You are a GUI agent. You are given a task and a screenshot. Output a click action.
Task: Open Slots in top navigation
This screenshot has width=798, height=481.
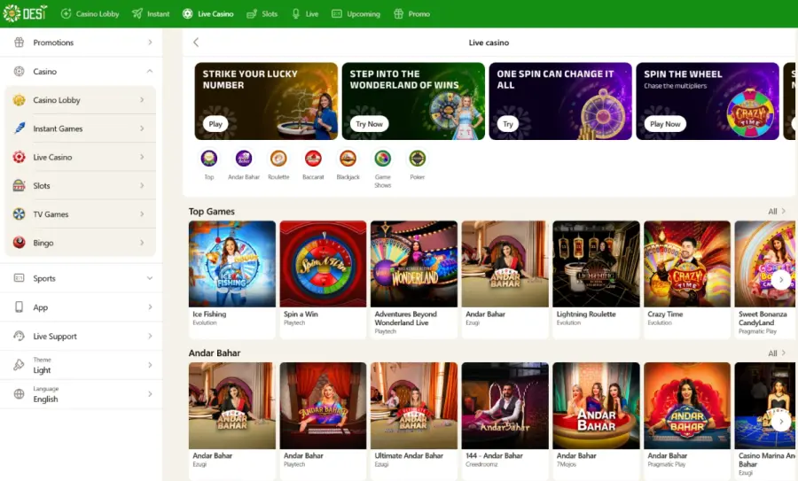262,13
